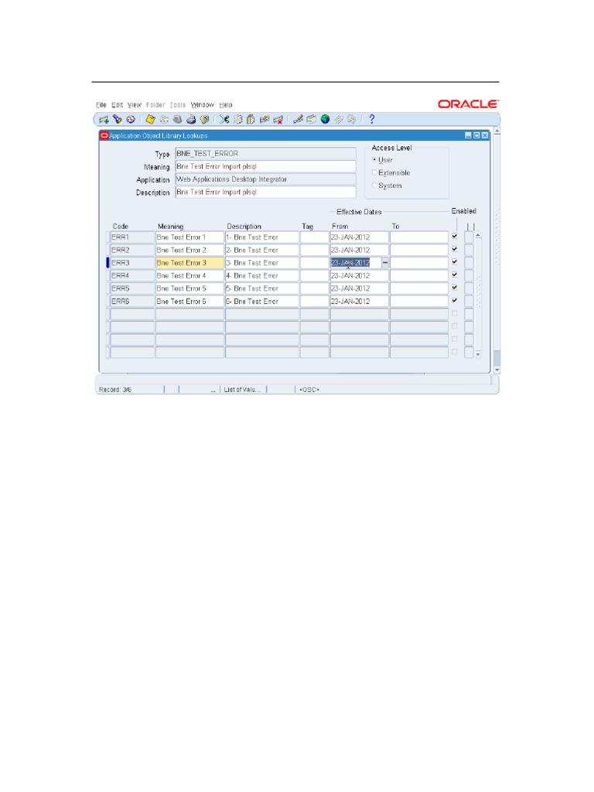Click the To date field for ERR2

pos(419,250)
